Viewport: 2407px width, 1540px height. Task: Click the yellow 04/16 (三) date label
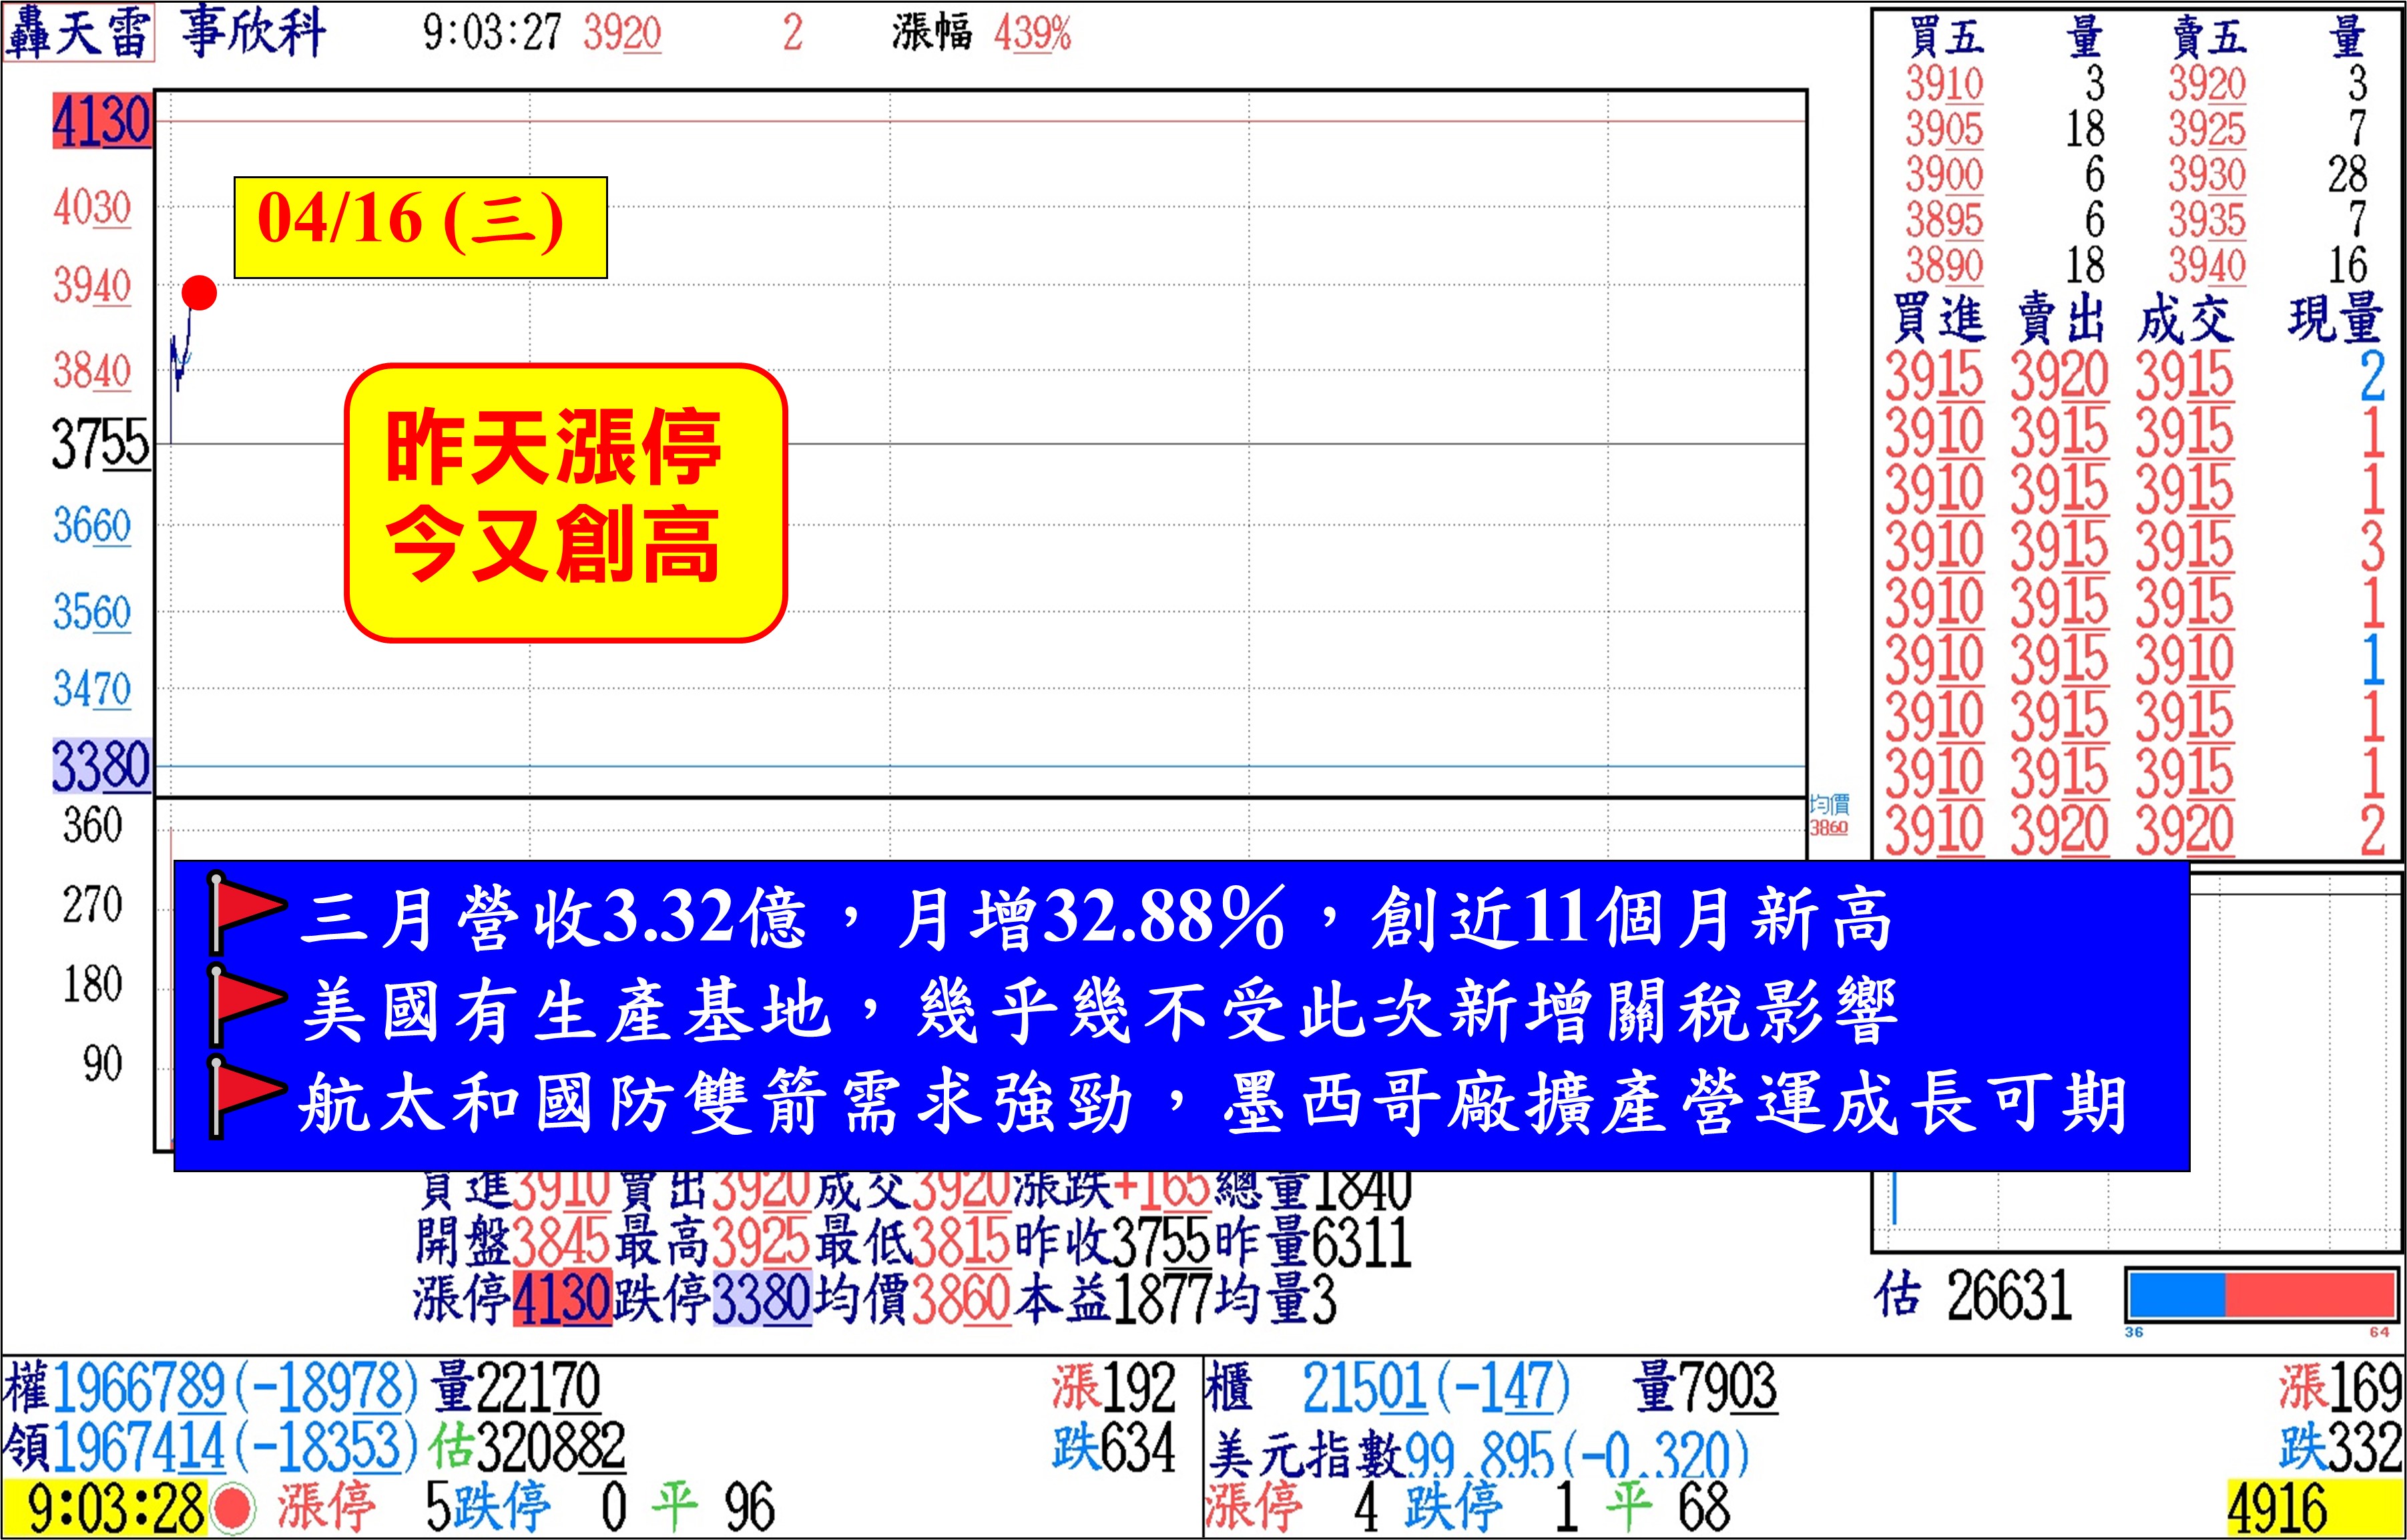point(420,227)
